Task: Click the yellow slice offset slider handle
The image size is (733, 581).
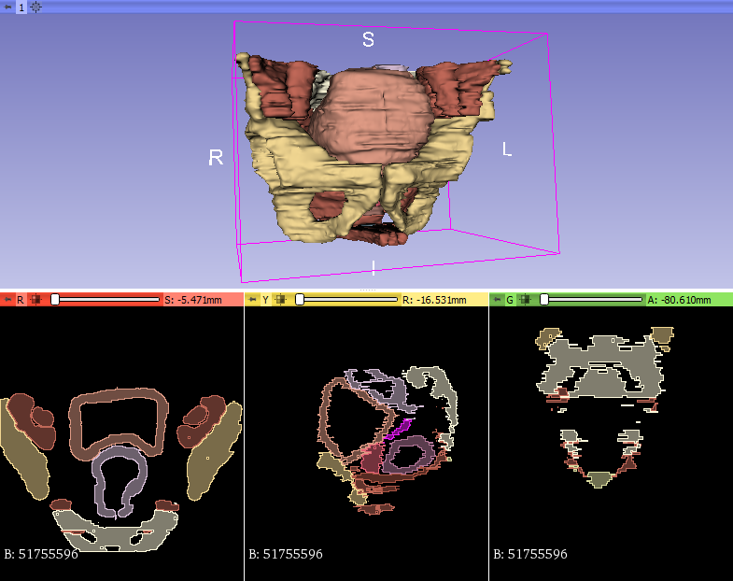Action: (x=300, y=300)
